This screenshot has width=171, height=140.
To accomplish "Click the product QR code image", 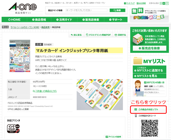I will pyautogui.click(x=150, y=128).
